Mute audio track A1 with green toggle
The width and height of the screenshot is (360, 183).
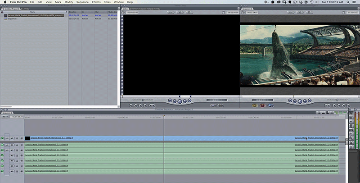pyautogui.click(x=2, y=145)
